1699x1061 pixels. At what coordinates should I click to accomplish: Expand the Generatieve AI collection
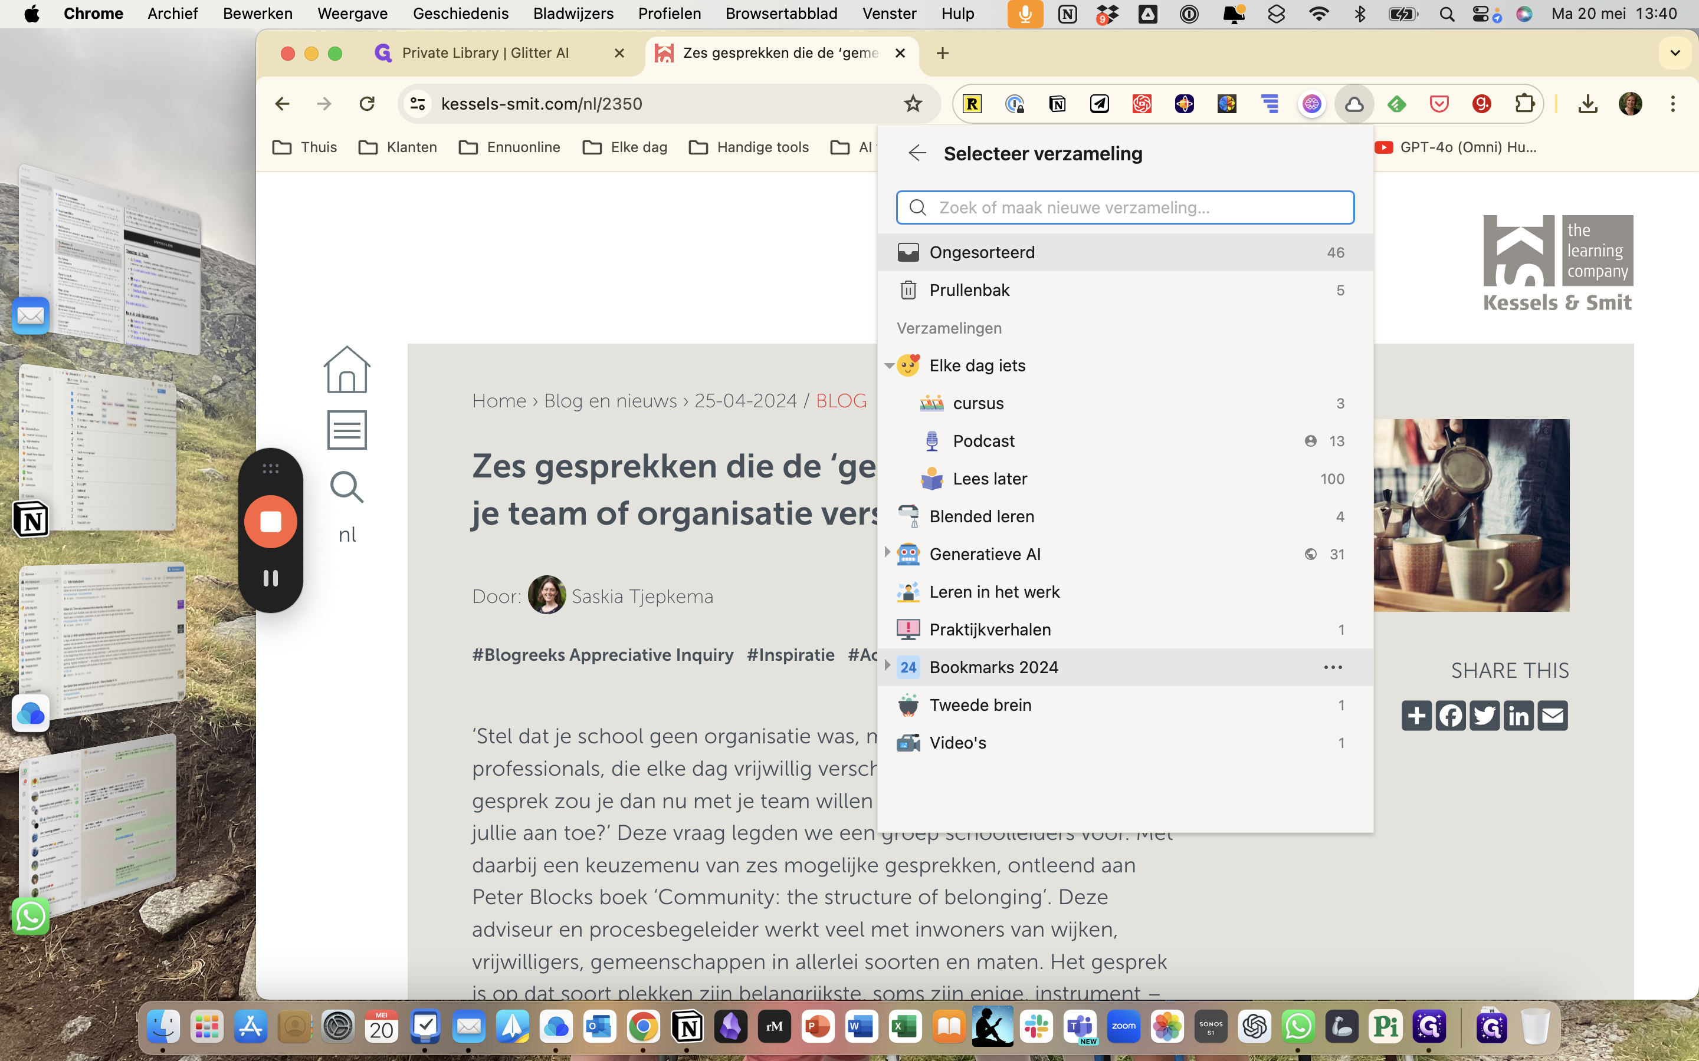(887, 553)
